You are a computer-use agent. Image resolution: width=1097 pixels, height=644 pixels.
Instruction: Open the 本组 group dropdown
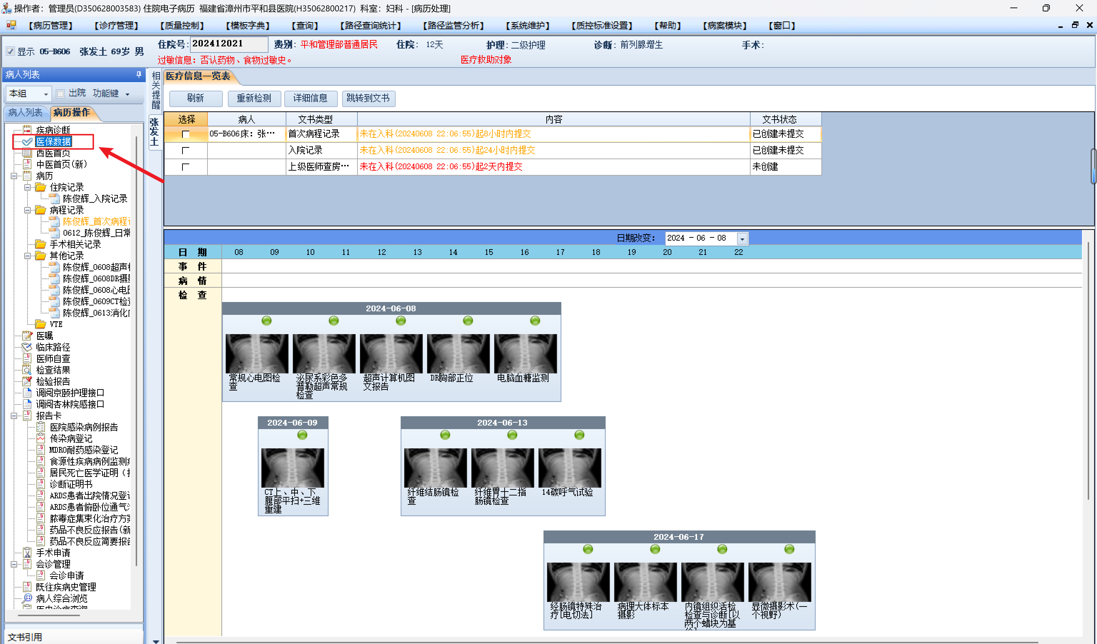point(45,94)
